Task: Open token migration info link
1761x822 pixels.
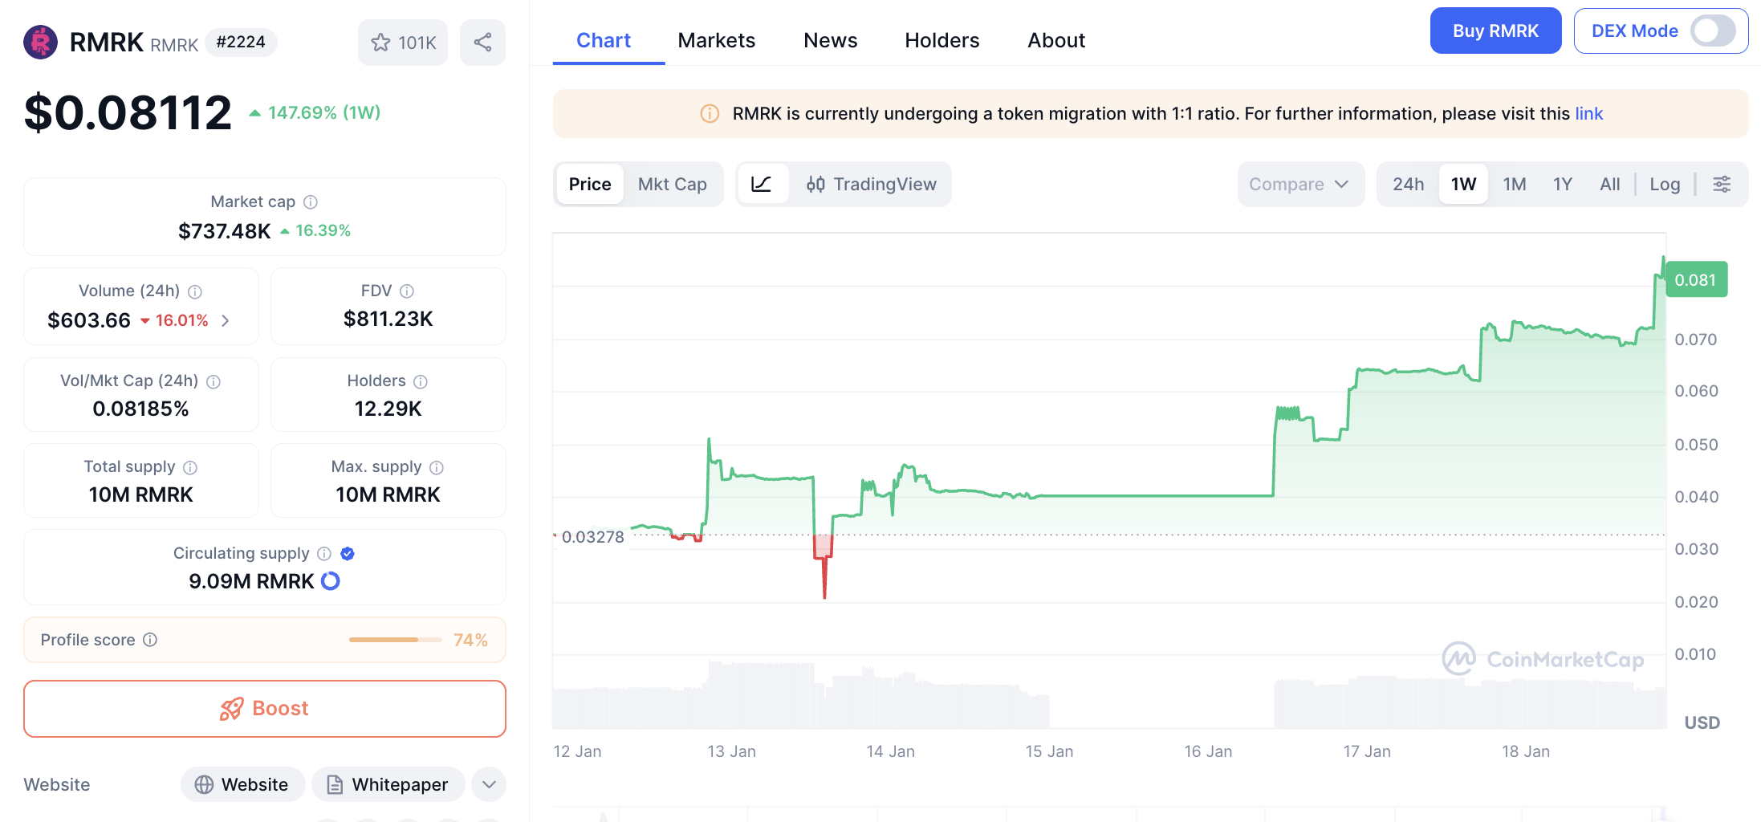Action: [1588, 114]
